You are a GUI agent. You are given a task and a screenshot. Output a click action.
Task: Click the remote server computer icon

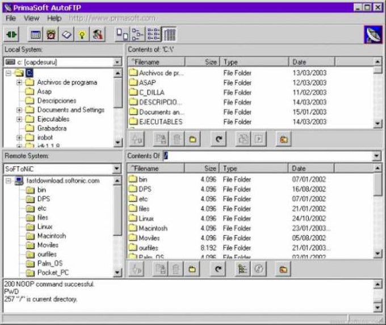19,181
